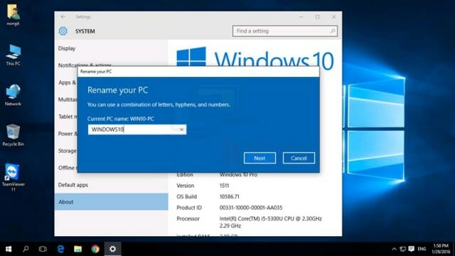Maximize the Settings window
The width and height of the screenshot is (455, 256).
pyautogui.click(x=318, y=17)
